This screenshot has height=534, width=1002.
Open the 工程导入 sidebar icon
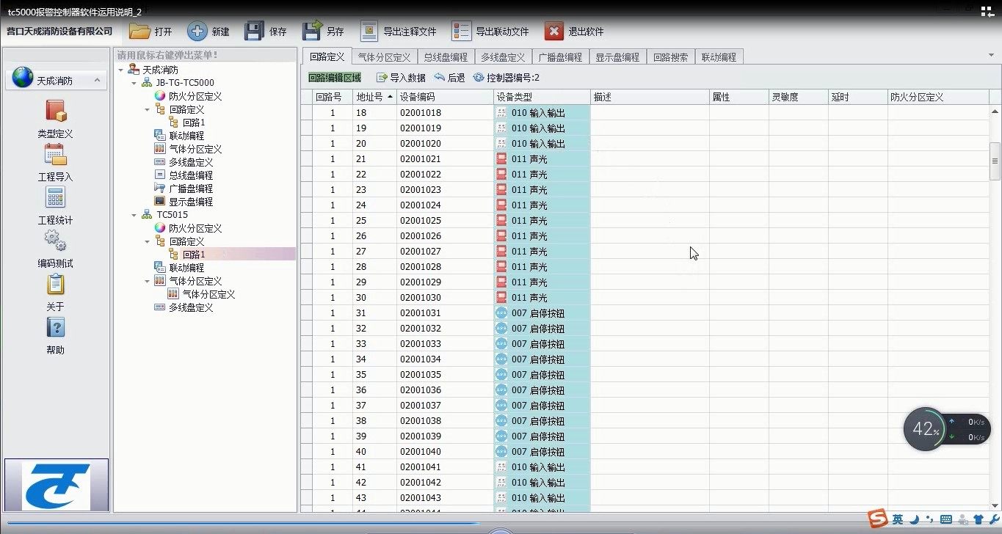click(56, 163)
